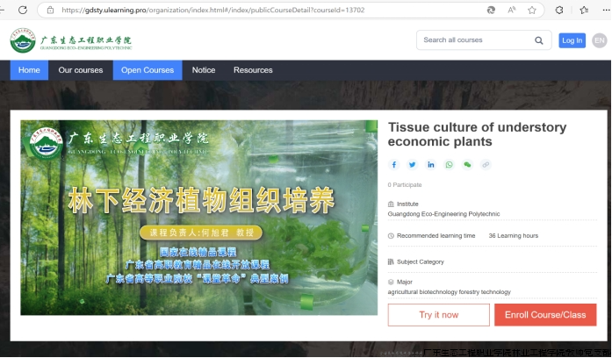Screen dimensions: 612x358
Task: Select the Open Courses tab
Action: tap(148, 70)
